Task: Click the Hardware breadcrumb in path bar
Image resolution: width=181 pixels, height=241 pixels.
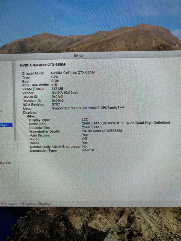Action: point(10,204)
